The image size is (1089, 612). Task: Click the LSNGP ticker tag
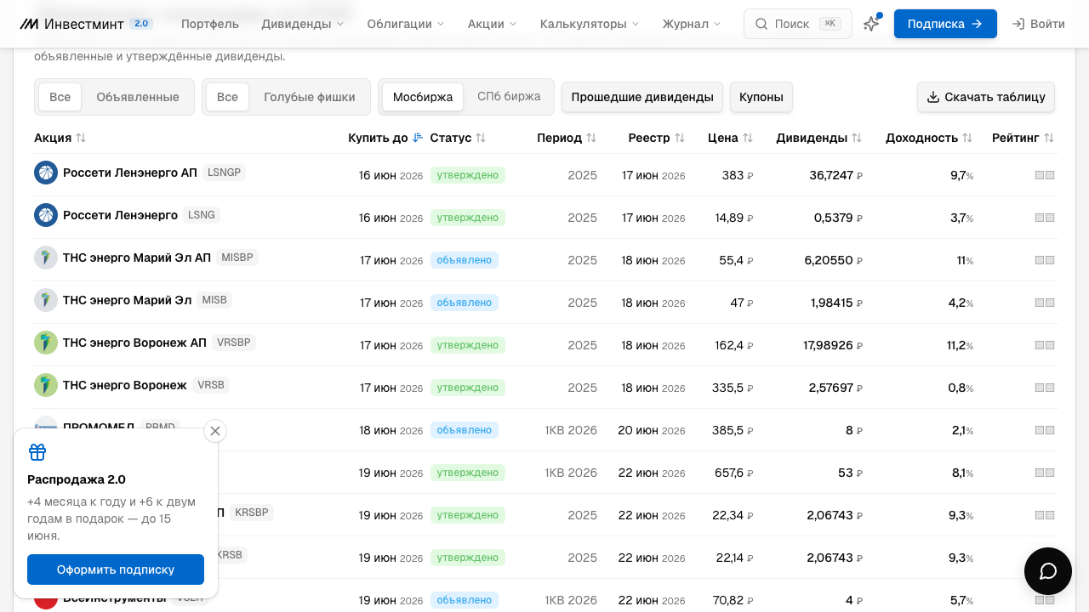225,173
